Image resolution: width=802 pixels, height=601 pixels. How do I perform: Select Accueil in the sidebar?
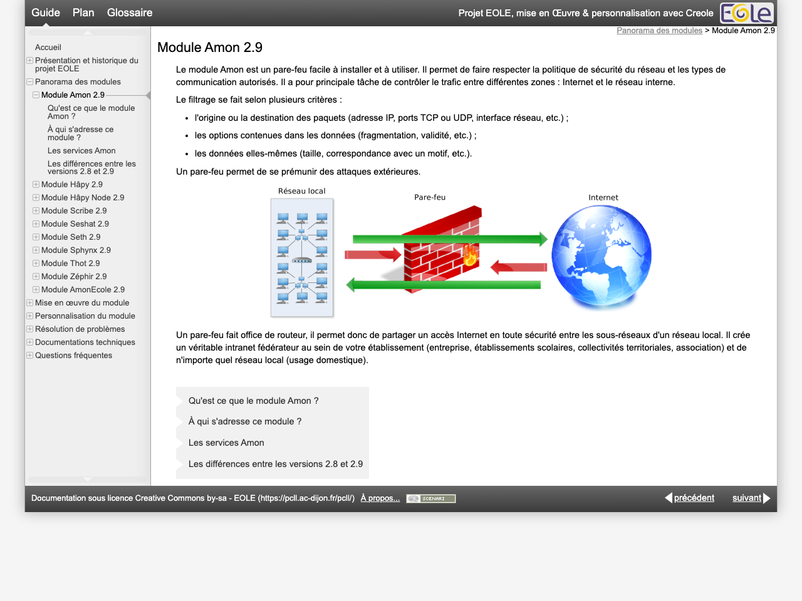(48, 48)
